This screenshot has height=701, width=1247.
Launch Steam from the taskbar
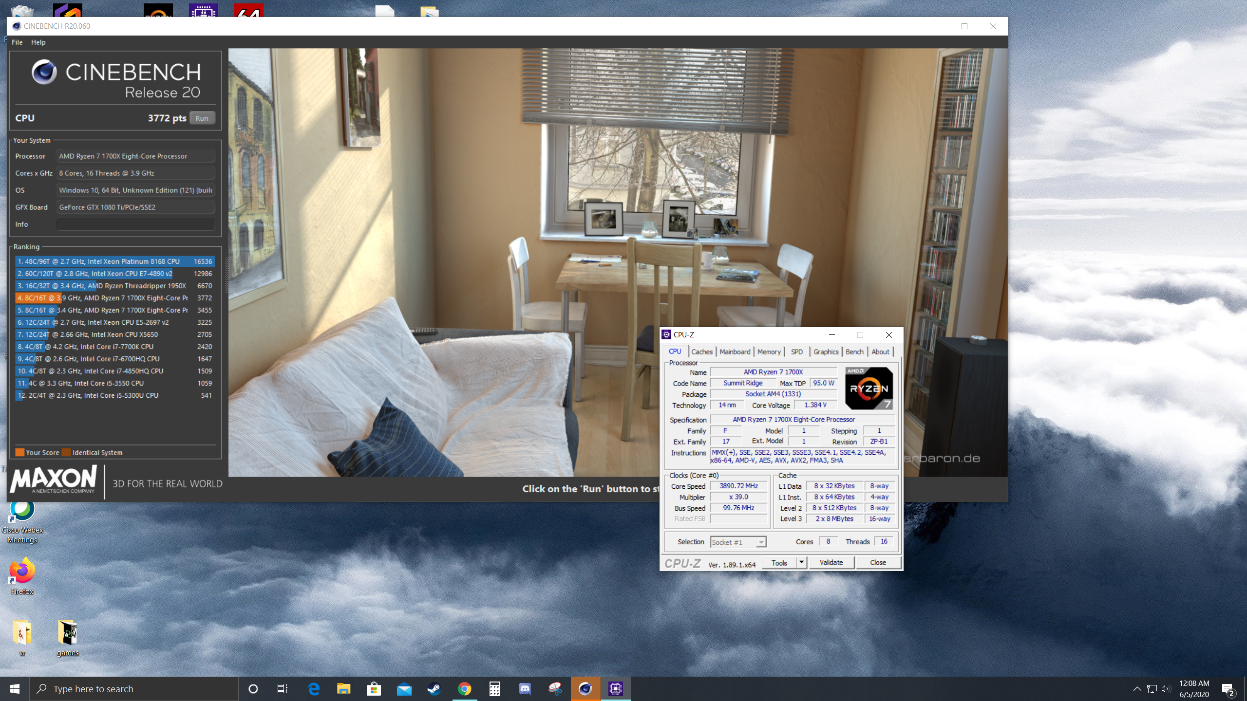pos(435,689)
